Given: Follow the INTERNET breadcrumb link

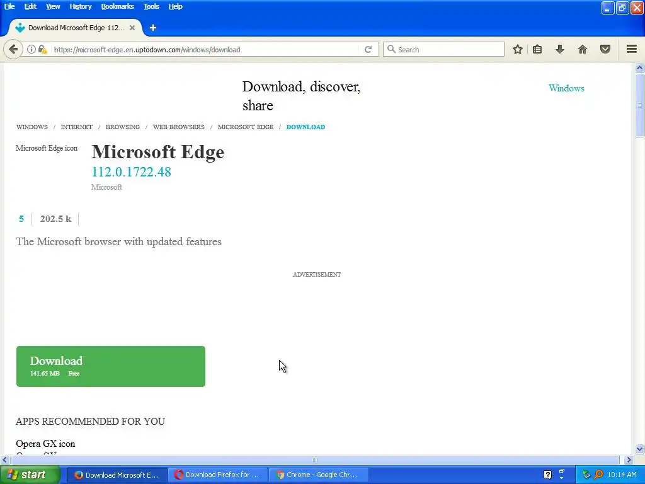Looking at the screenshot, I should [76, 127].
